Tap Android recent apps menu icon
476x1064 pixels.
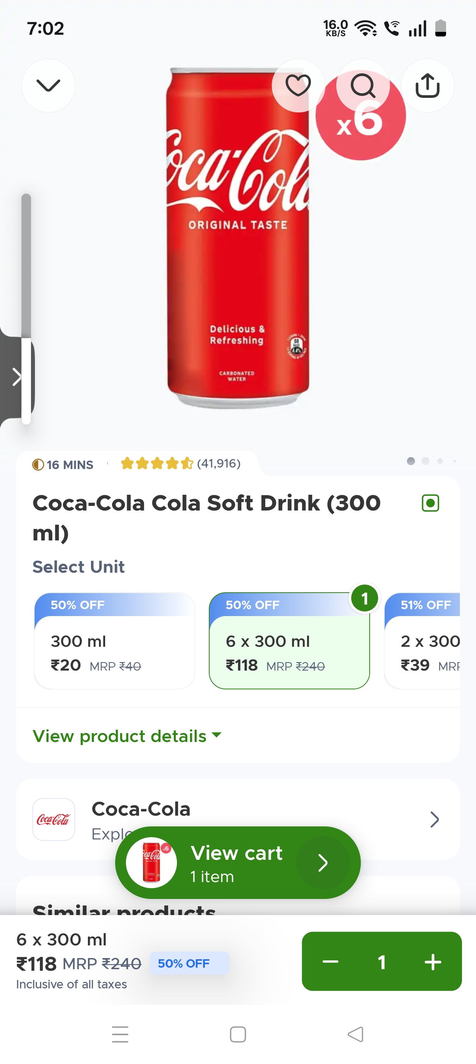(x=120, y=1034)
